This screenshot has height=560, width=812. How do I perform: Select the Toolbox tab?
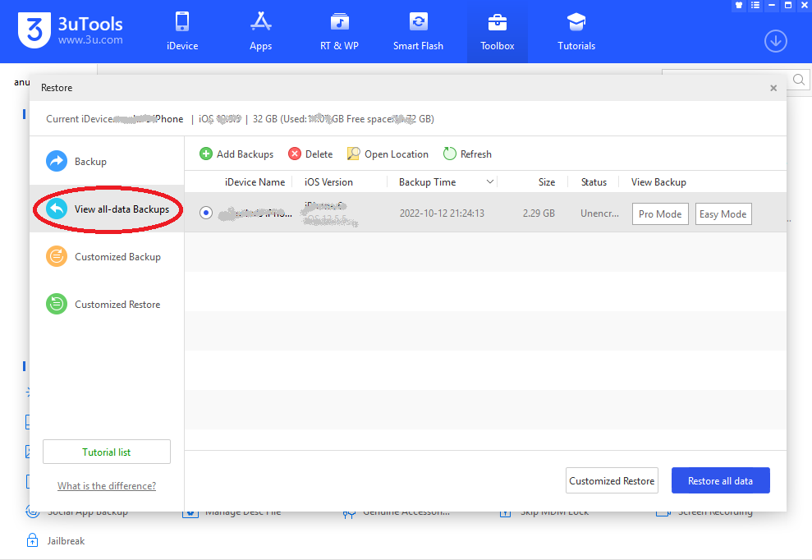coord(498,31)
